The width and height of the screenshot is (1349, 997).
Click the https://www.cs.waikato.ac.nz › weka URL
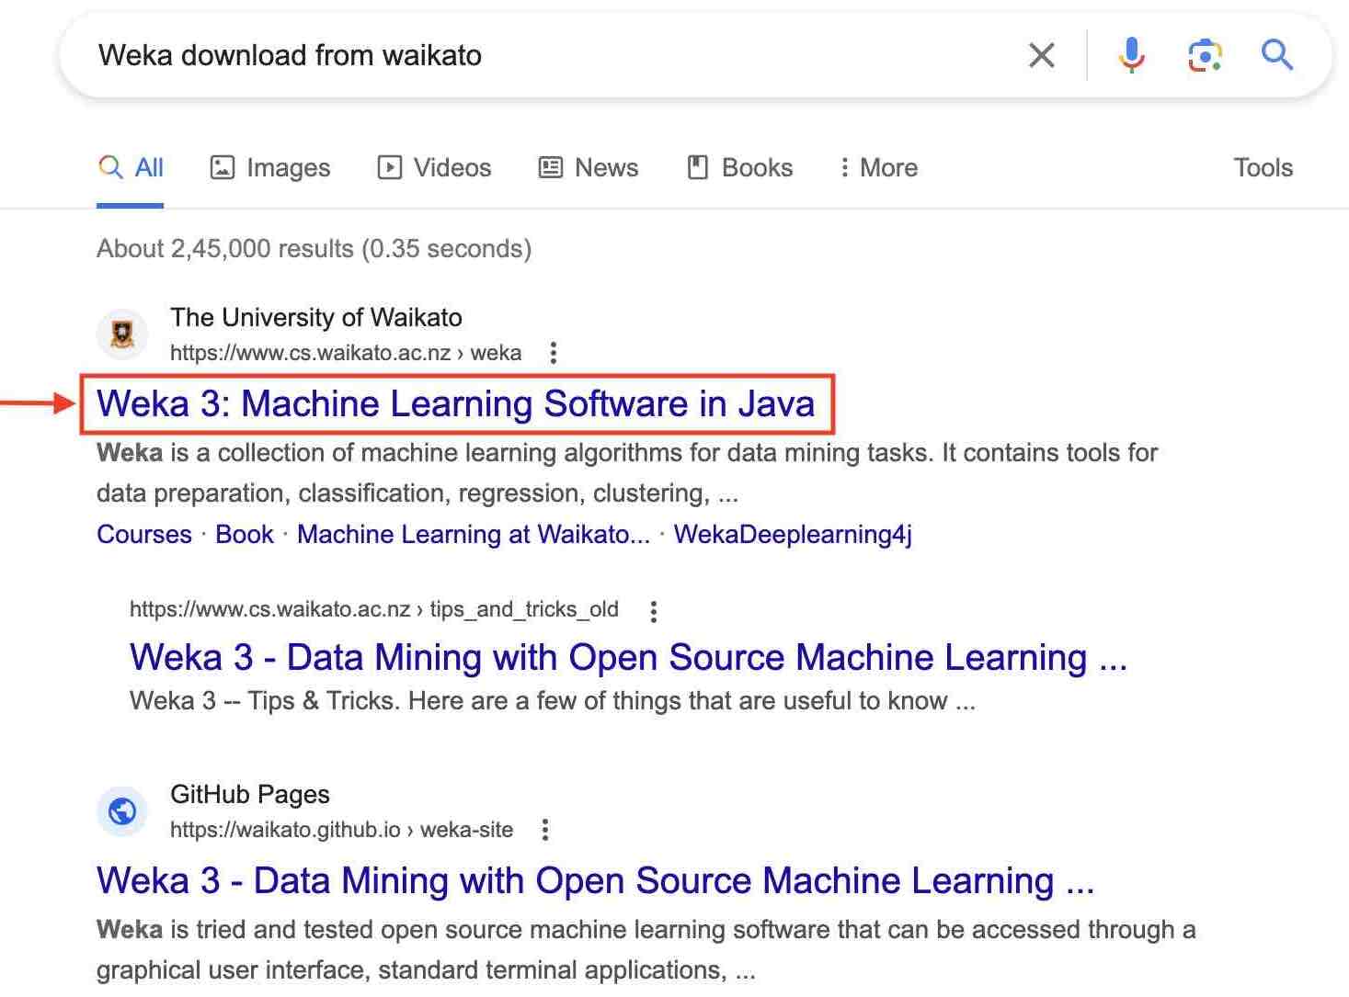click(346, 353)
